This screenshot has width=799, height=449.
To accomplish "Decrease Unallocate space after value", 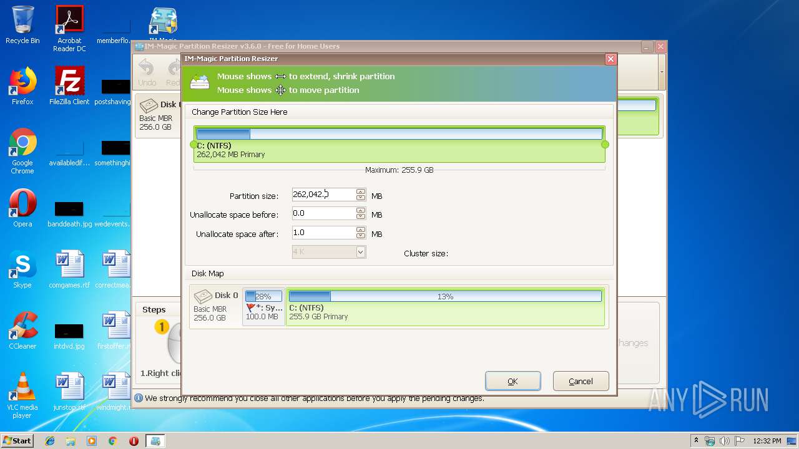I will [x=361, y=236].
